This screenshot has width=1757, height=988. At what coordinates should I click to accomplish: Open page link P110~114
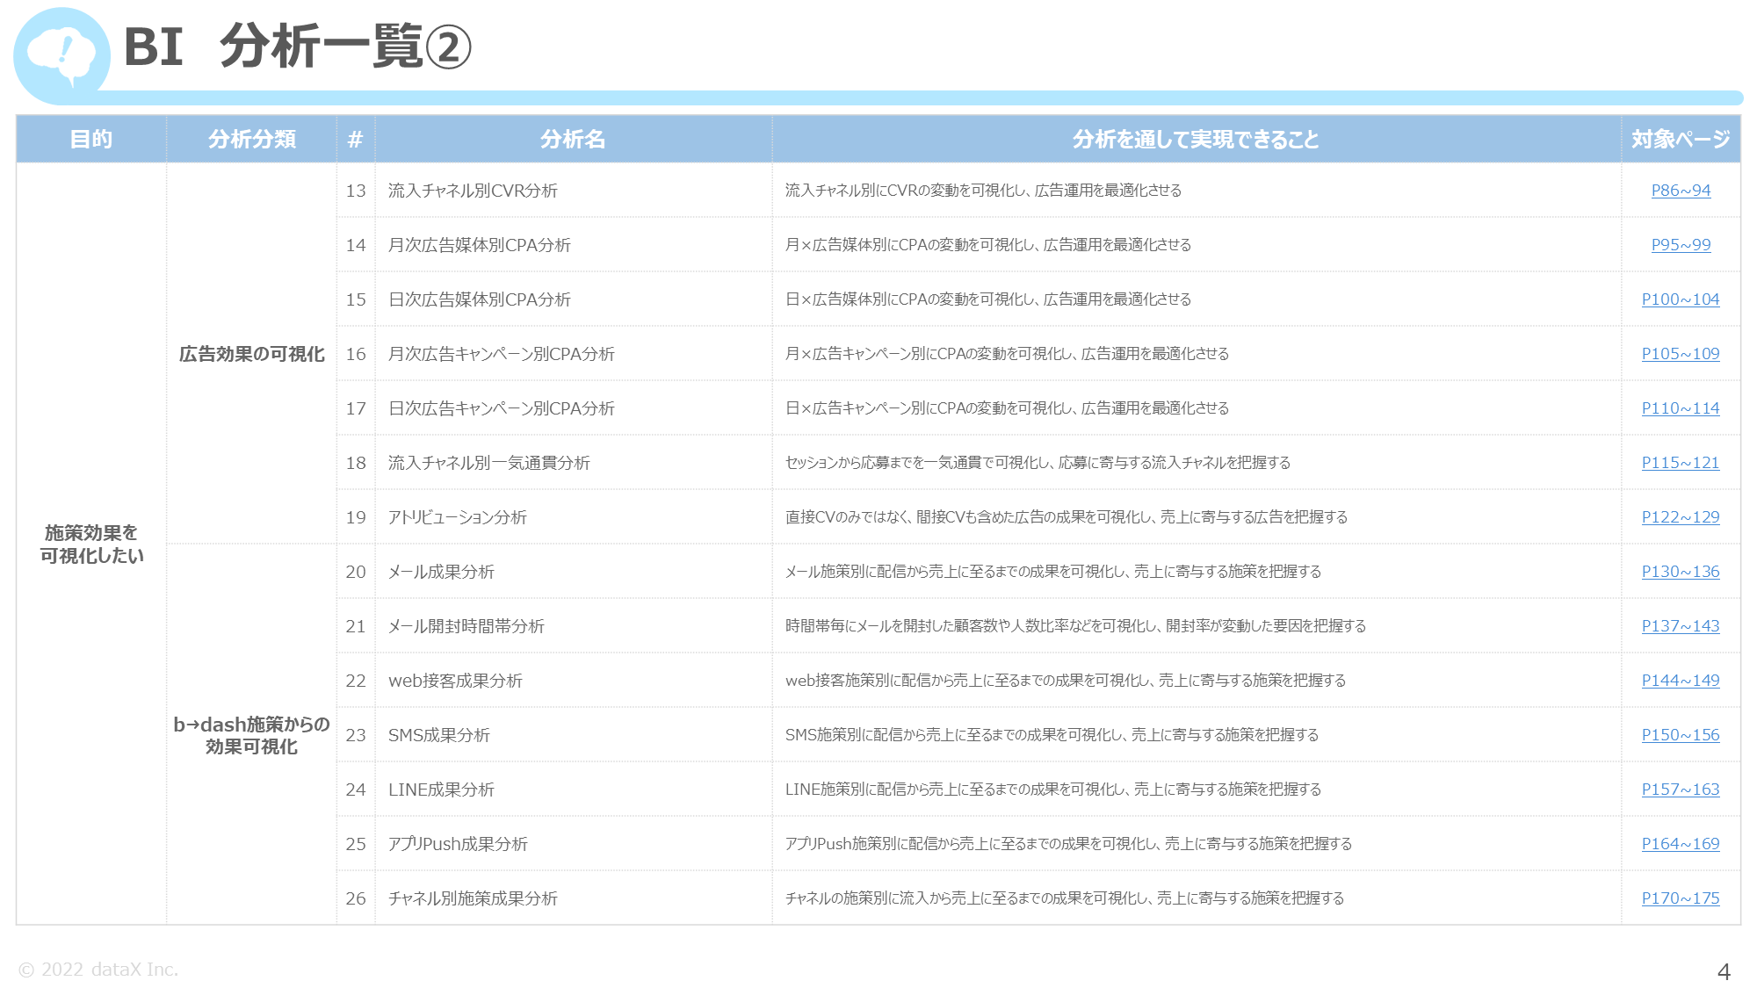[x=1681, y=408]
